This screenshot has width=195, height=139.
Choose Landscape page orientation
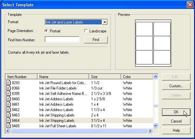(86, 31)
